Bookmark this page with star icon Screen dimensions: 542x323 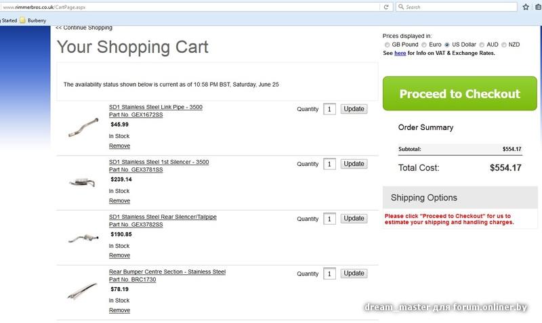pos(526,7)
